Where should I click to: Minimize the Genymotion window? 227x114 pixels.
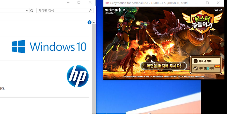[x=196, y=3]
